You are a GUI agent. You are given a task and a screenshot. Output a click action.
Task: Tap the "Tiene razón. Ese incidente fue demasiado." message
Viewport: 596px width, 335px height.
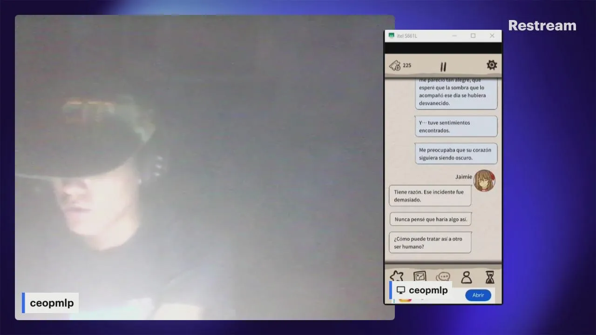(430, 196)
